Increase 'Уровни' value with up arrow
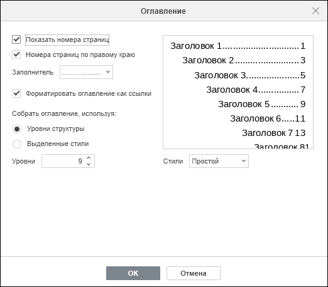Viewport: 328px width, 287px height. tap(89, 158)
